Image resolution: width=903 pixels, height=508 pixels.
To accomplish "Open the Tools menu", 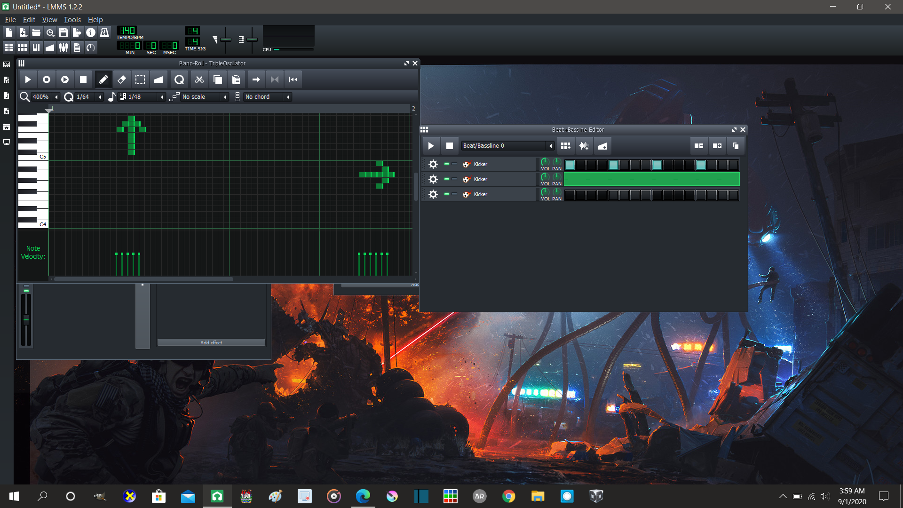I will 72,20.
